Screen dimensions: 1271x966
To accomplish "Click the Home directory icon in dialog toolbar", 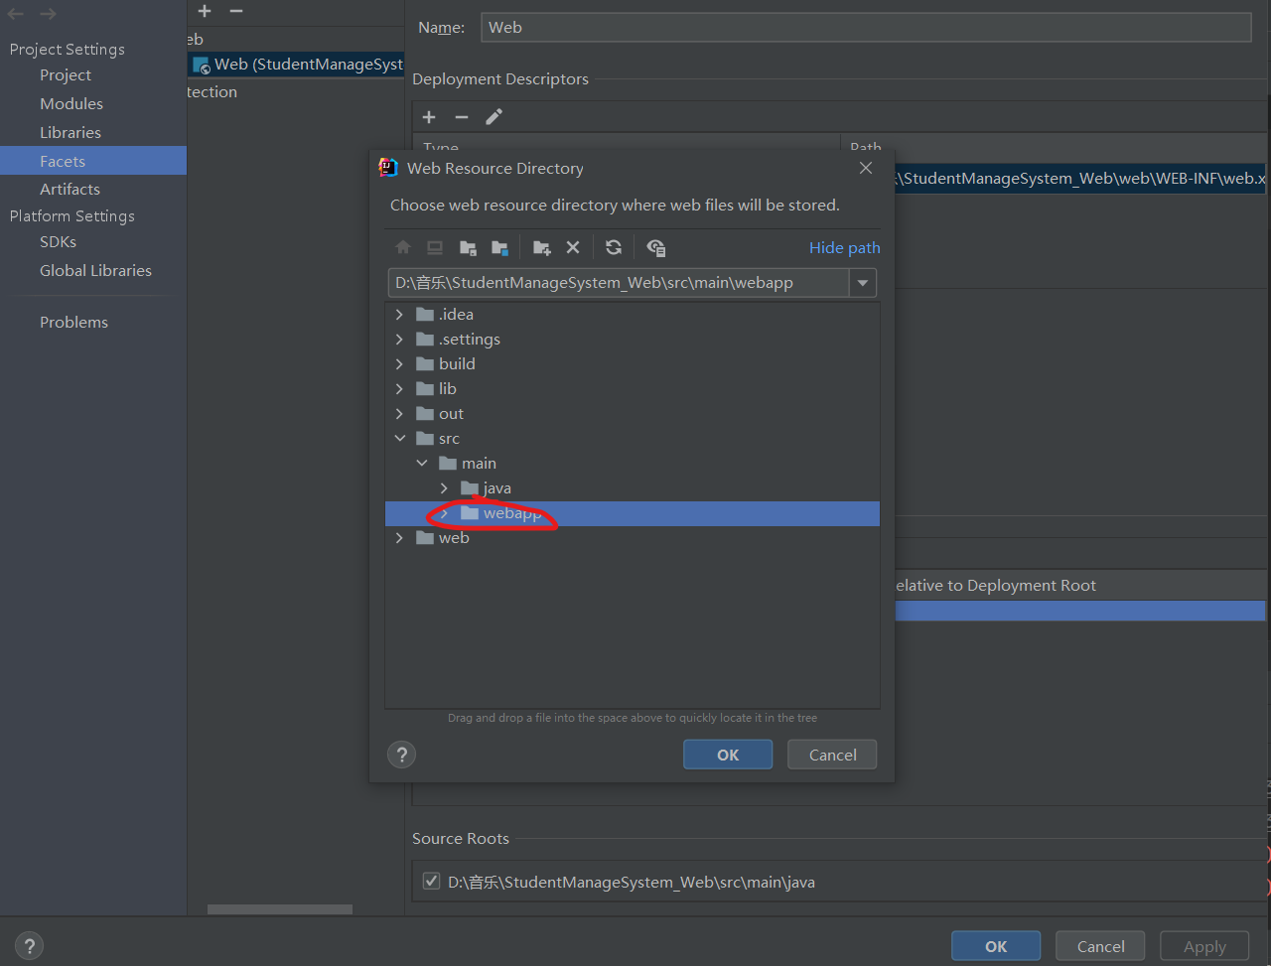I will click(x=402, y=248).
